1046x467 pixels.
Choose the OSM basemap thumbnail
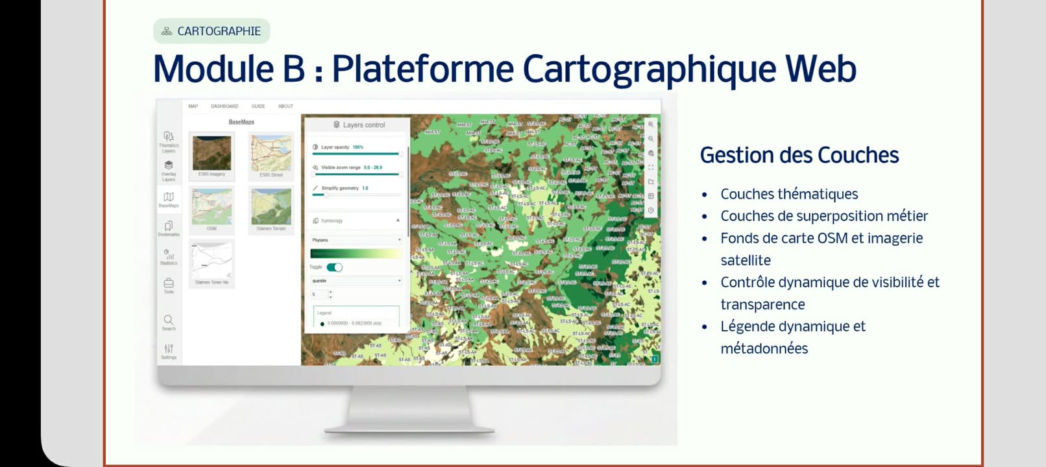212,207
